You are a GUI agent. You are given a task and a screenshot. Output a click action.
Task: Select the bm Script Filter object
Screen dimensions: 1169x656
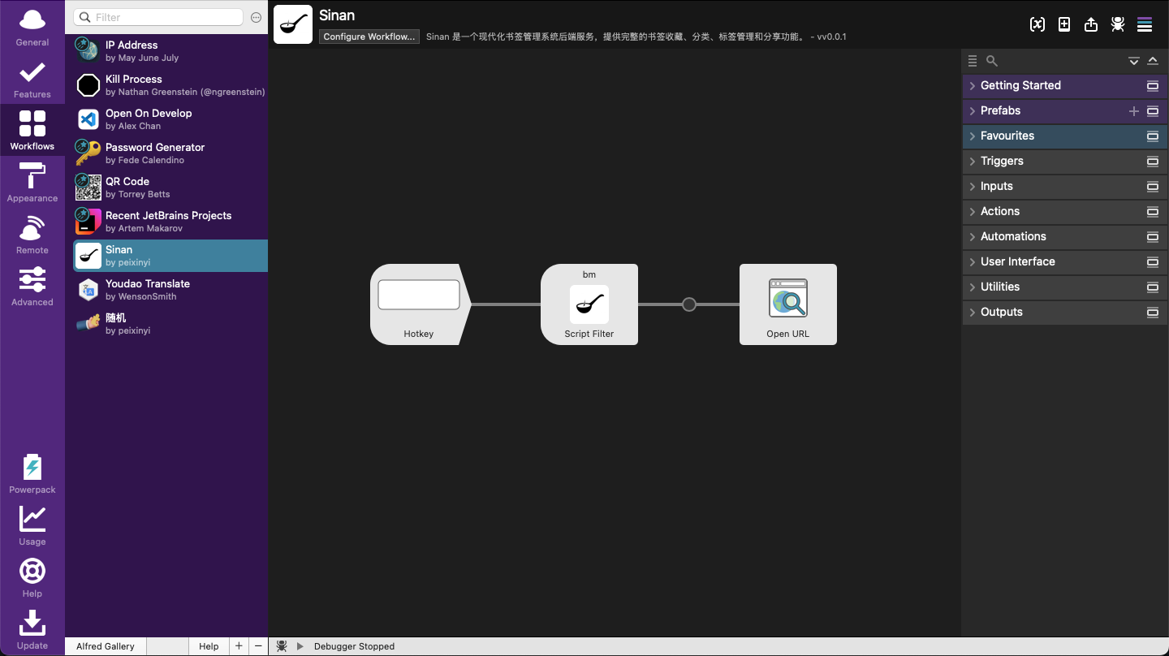(x=589, y=304)
